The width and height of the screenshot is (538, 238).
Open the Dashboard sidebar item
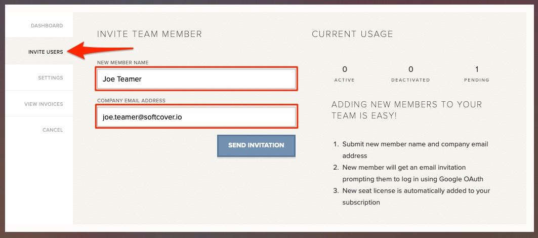47,26
